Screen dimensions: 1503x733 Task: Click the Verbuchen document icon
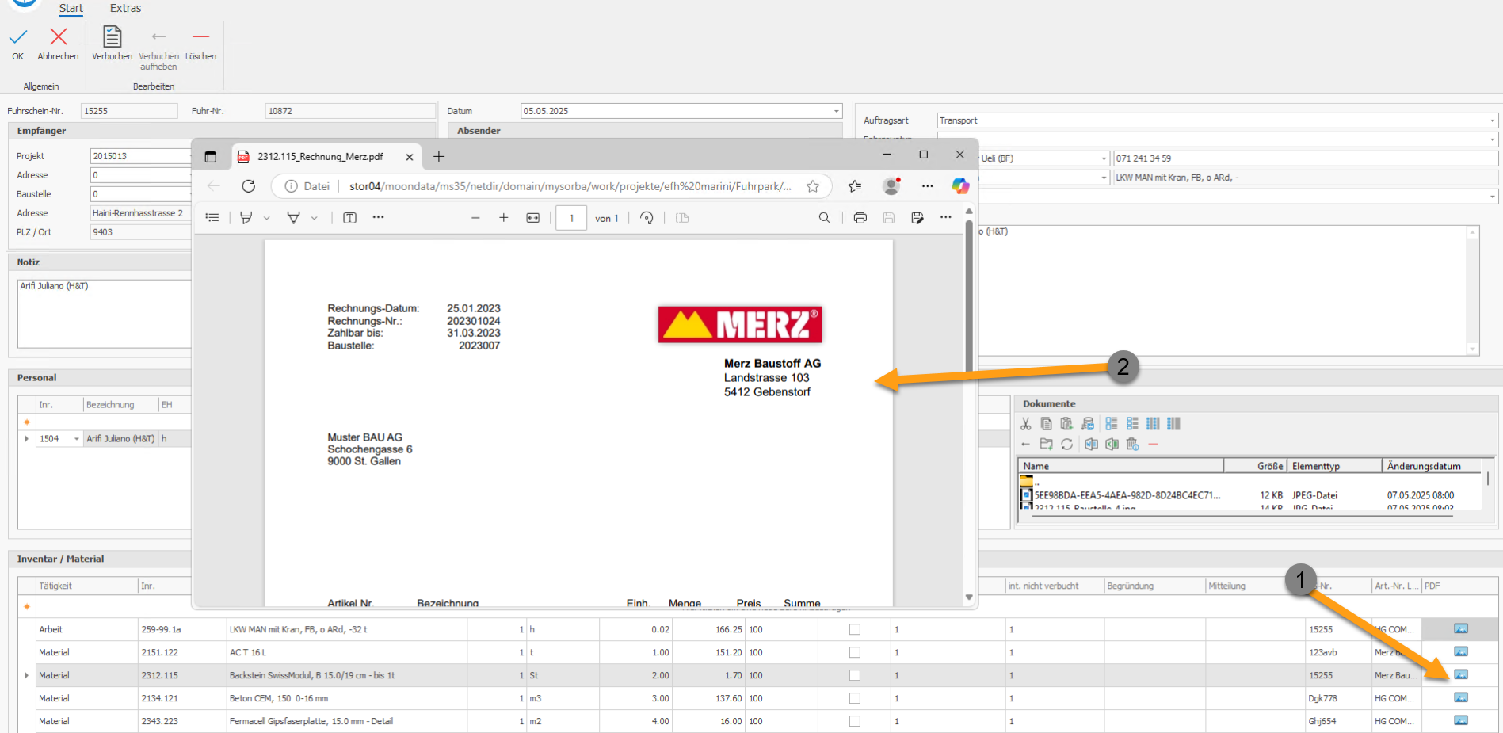click(x=113, y=37)
